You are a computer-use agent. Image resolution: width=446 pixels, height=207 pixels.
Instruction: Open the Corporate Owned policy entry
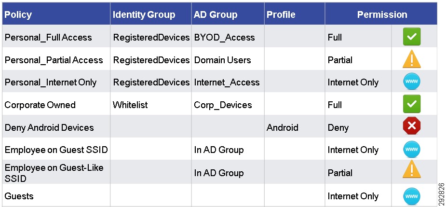(x=40, y=105)
